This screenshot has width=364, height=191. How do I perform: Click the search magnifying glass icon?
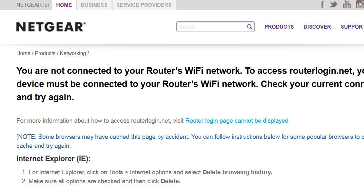(249, 27)
